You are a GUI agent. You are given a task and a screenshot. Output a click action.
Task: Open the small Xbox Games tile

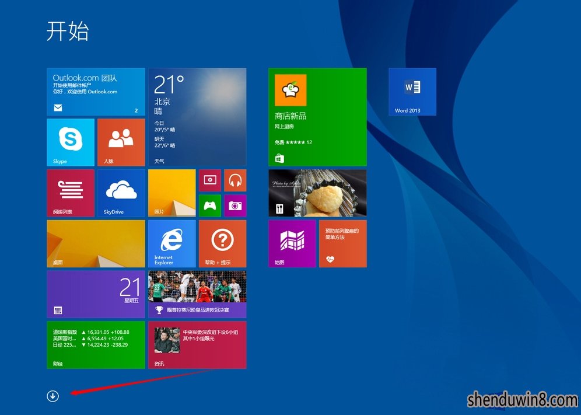click(210, 205)
